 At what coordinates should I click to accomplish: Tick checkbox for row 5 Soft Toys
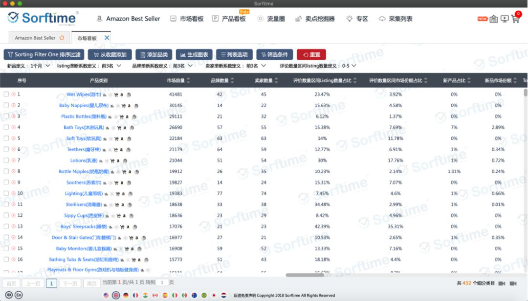[6, 138]
